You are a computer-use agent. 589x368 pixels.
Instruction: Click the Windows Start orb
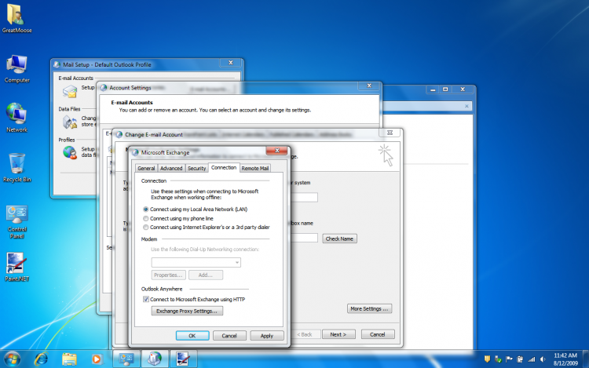pyautogui.click(x=12, y=359)
